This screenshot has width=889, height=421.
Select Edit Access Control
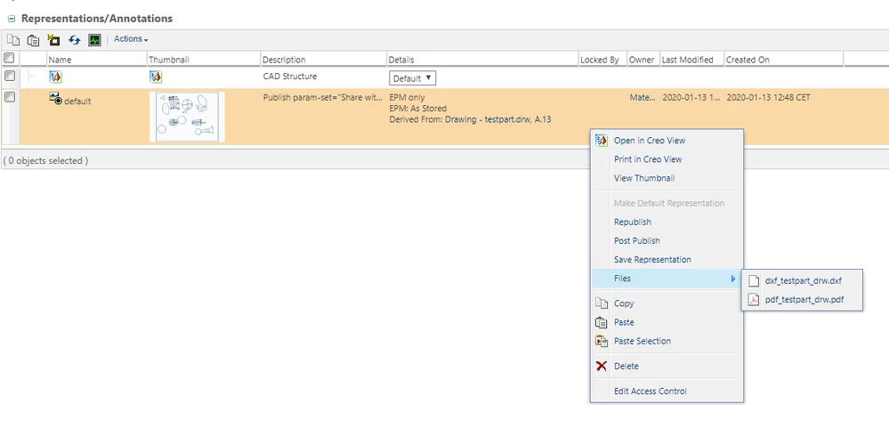tap(651, 391)
